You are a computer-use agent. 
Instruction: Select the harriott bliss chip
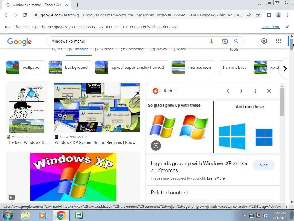(235, 67)
